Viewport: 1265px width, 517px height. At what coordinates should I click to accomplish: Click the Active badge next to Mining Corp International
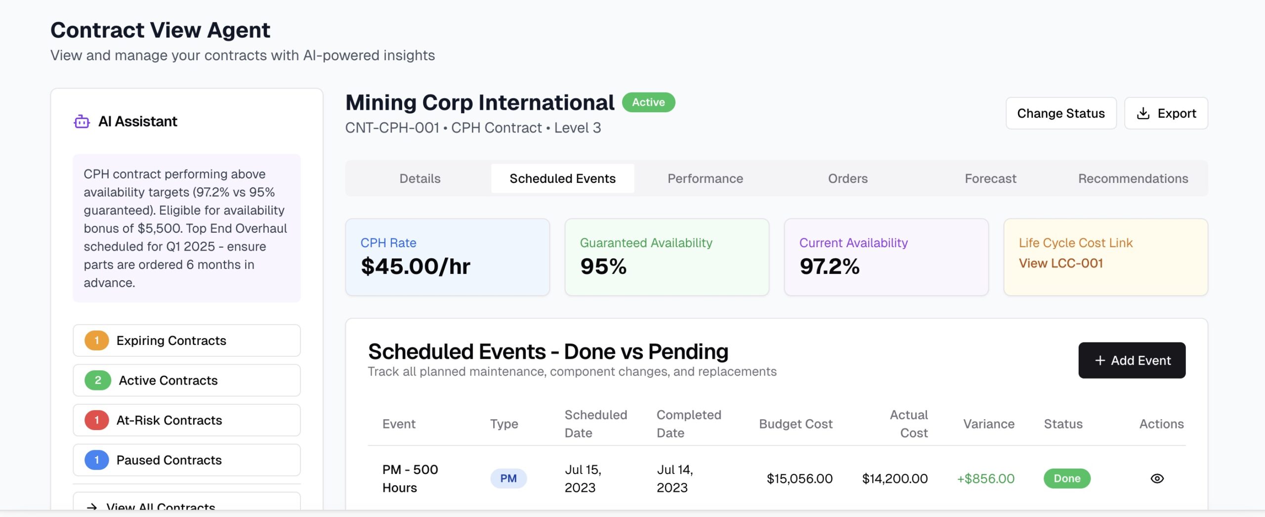pyautogui.click(x=648, y=102)
